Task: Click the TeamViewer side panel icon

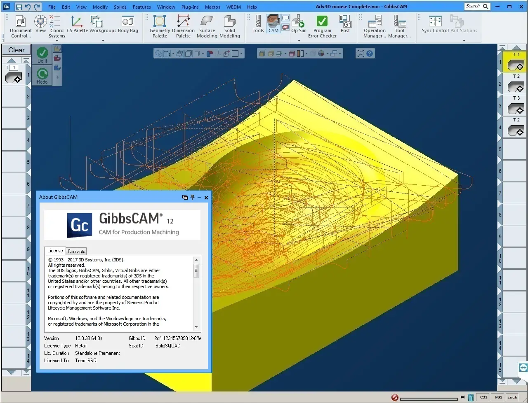Action: (523, 367)
